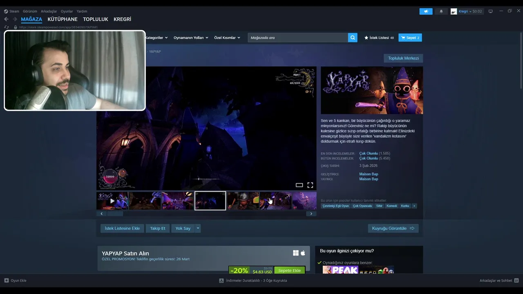Image resolution: width=523 pixels, height=294 pixels.
Task: Click the Korku tag
Action: (x=405, y=206)
